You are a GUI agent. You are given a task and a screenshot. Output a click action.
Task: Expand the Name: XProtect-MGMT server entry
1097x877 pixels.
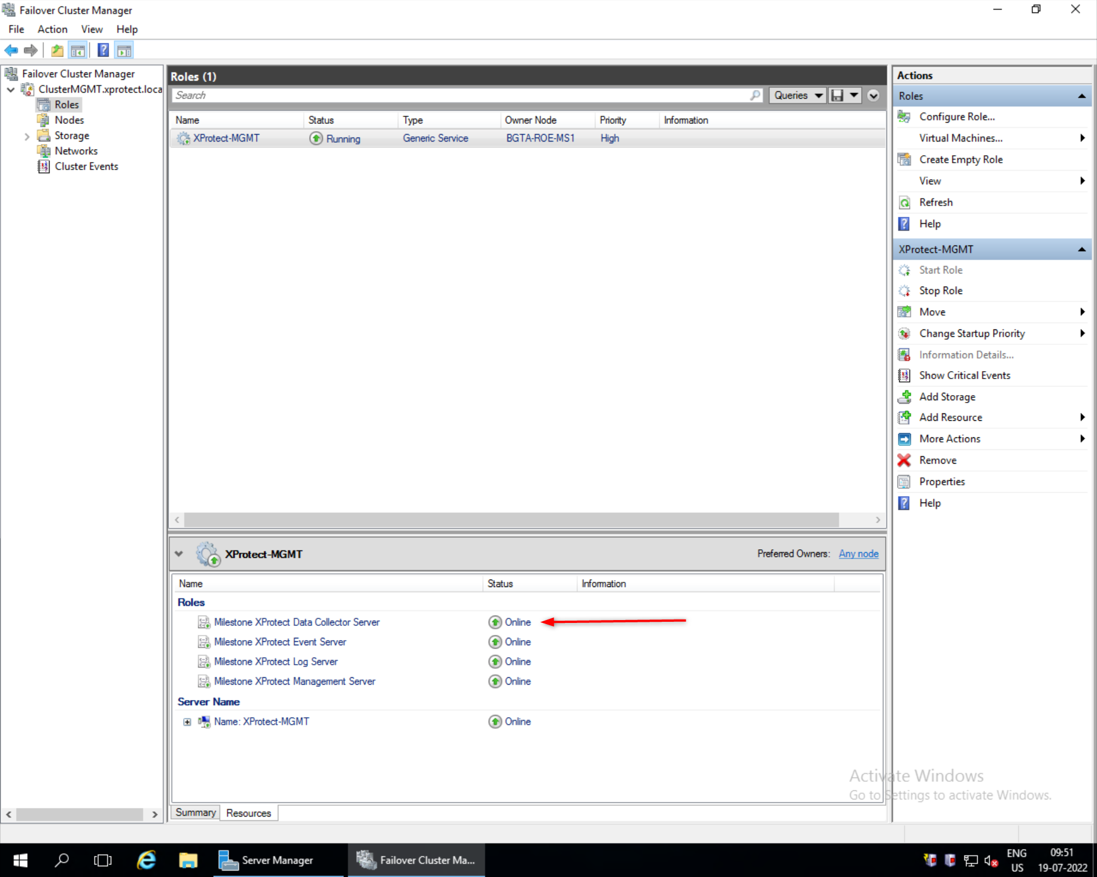187,722
